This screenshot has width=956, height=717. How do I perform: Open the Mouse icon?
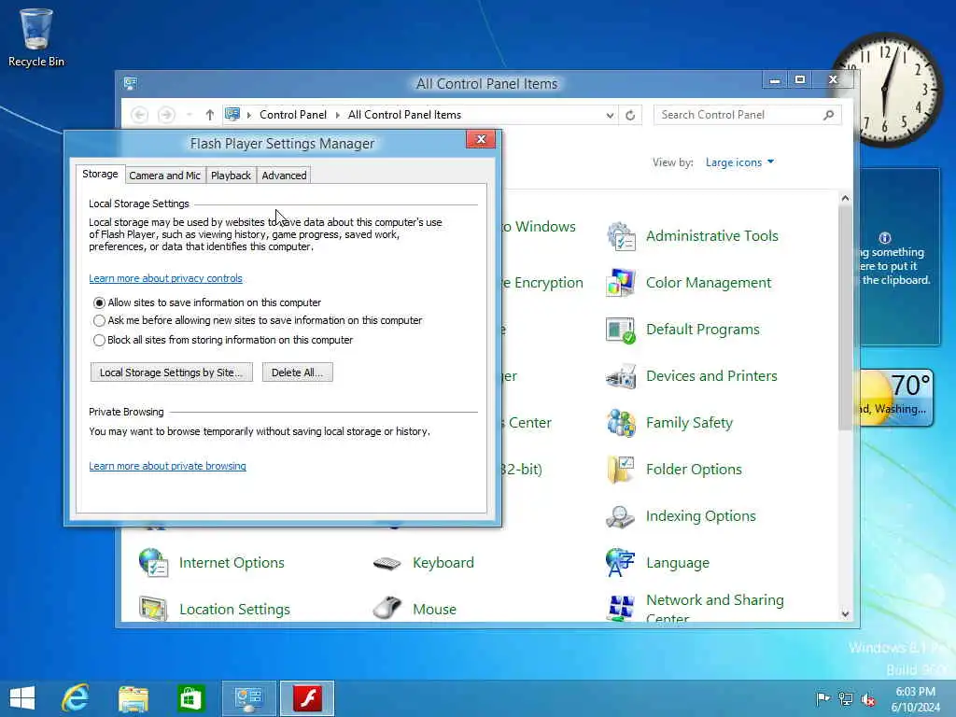(x=387, y=609)
